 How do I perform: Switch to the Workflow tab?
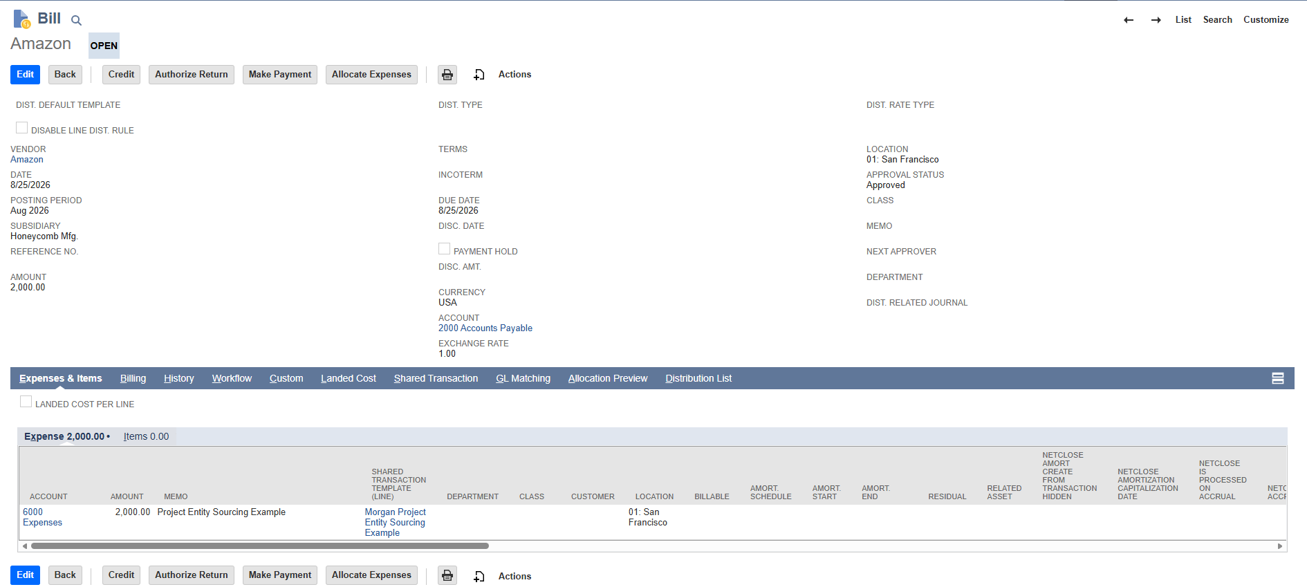232,378
